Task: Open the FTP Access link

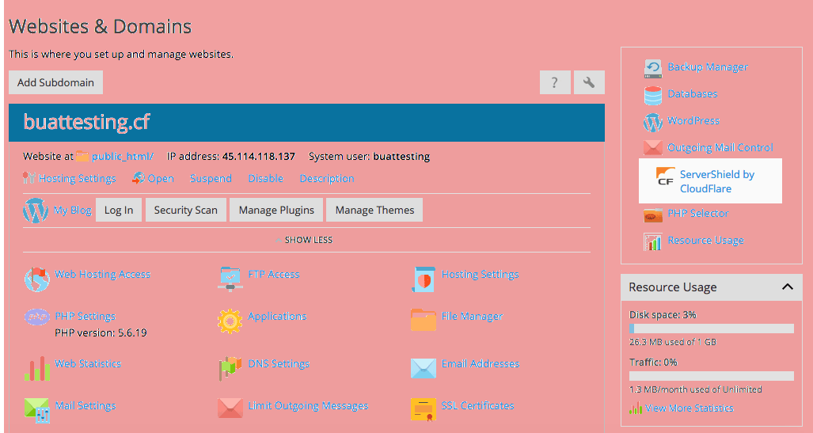Action: (274, 275)
